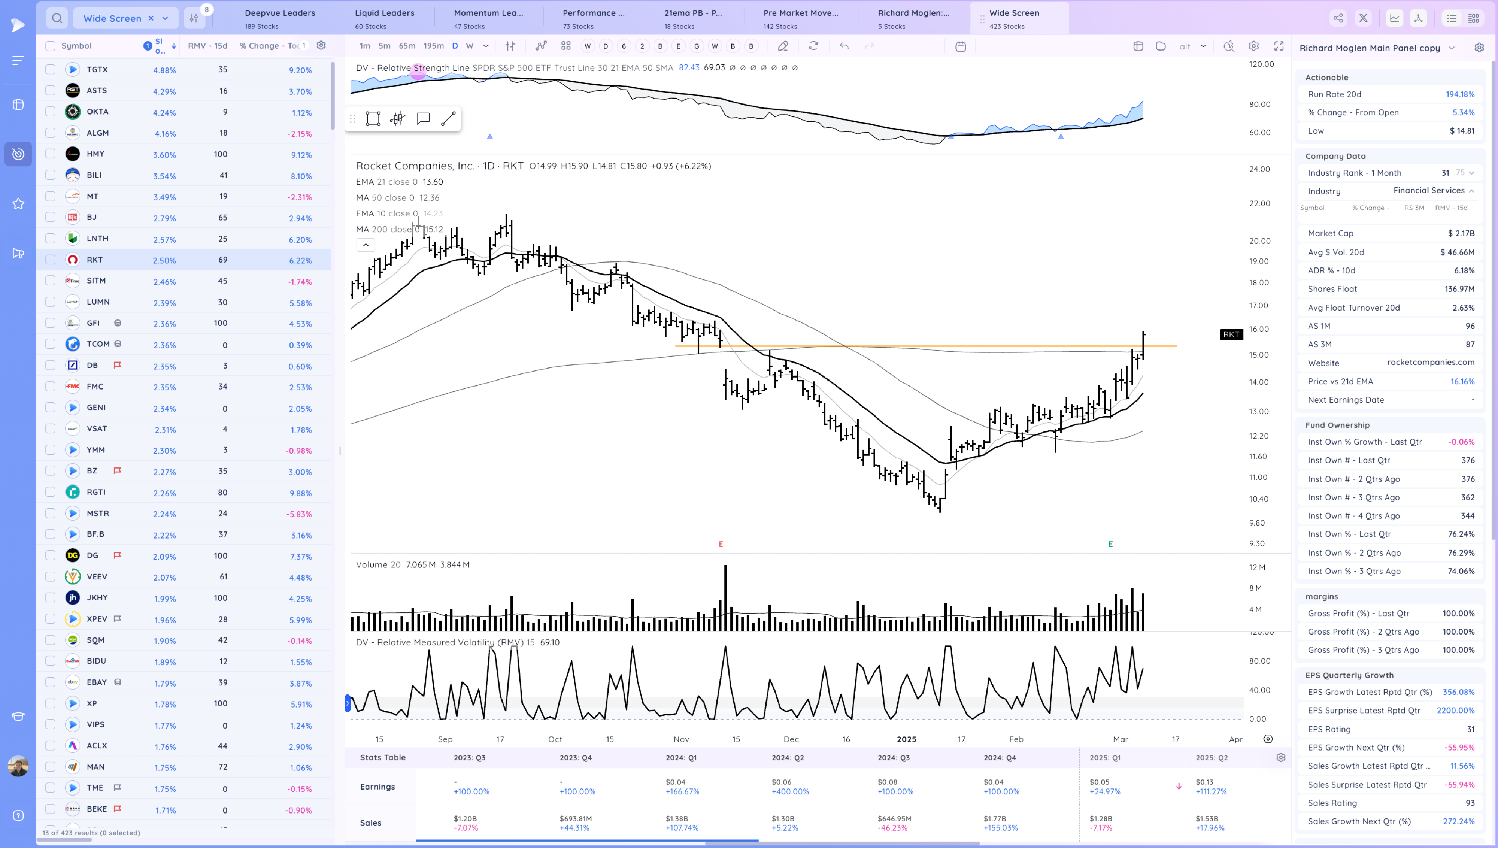Image resolution: width=1498 pixels, height=848 pixels.
Task: Select the trend line drawing tool
Action: pyautogui.click(x=448, y=119)
